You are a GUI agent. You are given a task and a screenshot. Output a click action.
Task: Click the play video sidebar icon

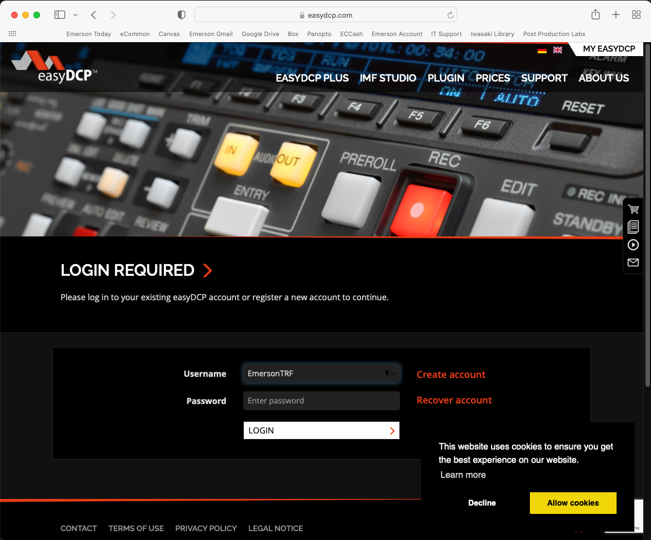(633, 245)
